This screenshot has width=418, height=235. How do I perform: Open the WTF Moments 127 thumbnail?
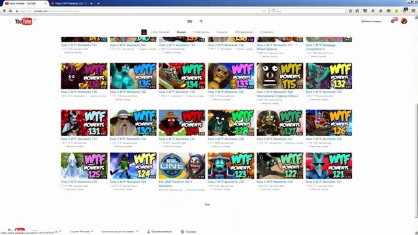click(x=280, y=123)
